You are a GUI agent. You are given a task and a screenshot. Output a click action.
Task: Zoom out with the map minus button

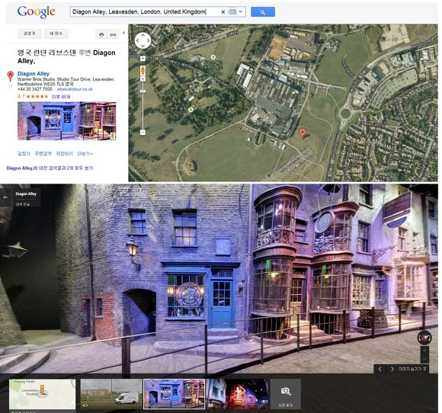pyautogui.click(x=143, y=133)
